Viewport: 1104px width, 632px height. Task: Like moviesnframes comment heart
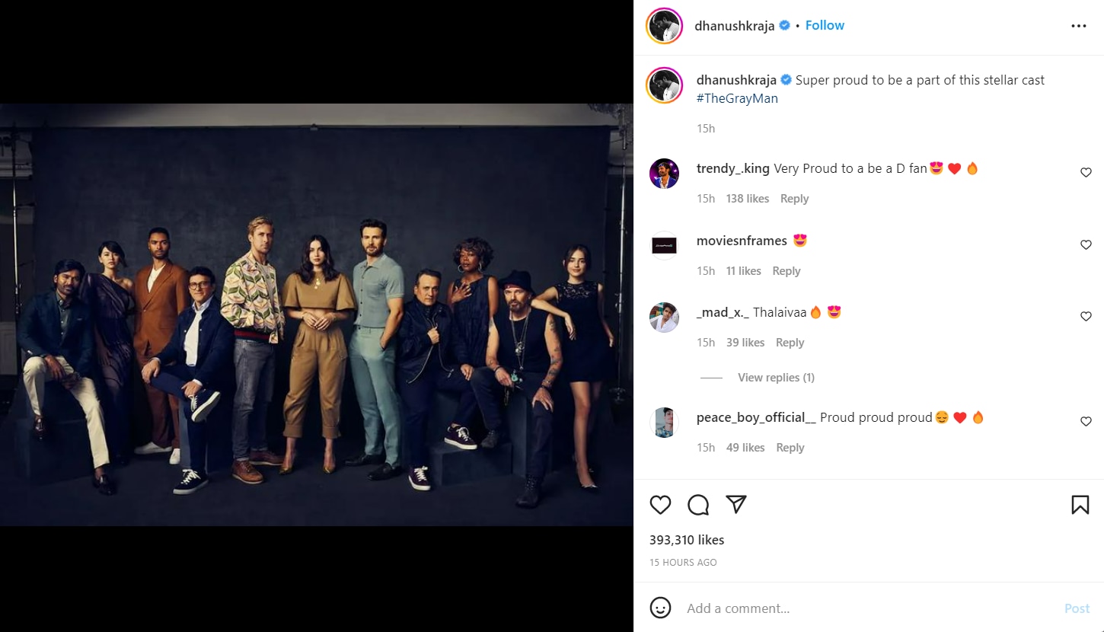pyautogui.click(x=1086, y=245)
